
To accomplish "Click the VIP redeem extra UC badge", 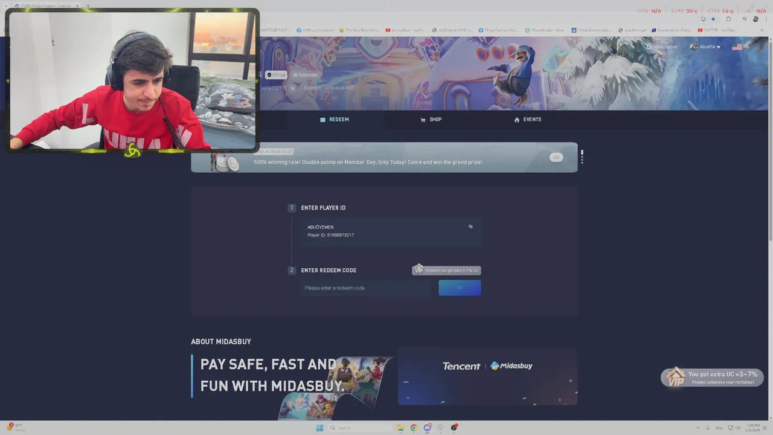I will point(446,270).
